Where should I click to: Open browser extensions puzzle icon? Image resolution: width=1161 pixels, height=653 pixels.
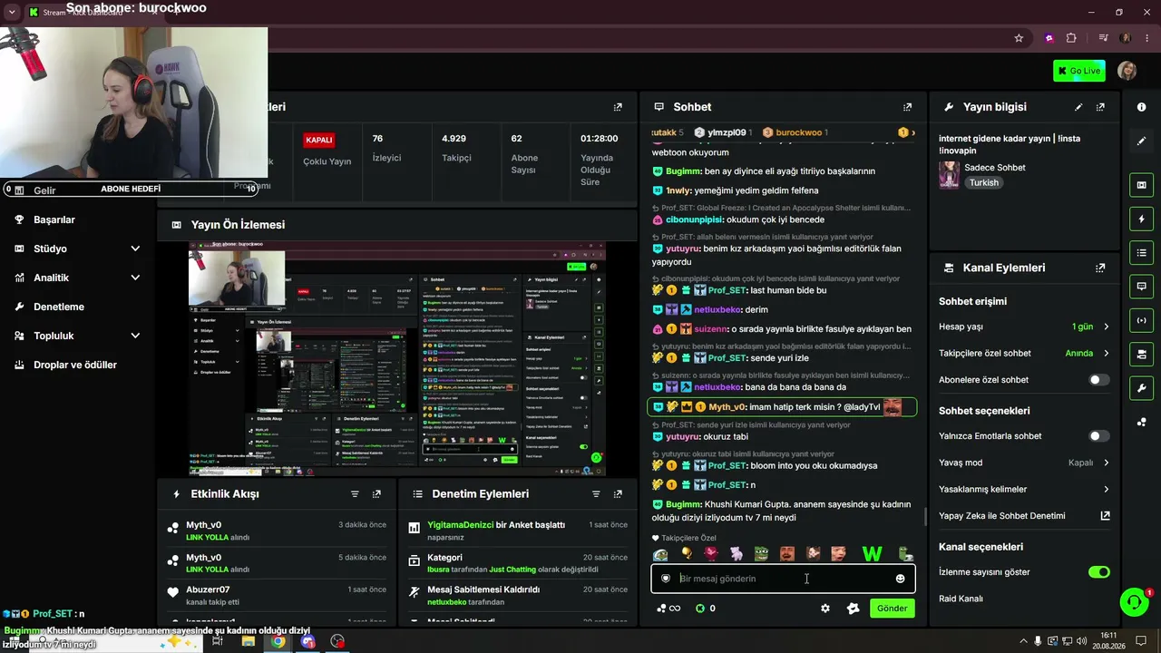[1071, 38]
